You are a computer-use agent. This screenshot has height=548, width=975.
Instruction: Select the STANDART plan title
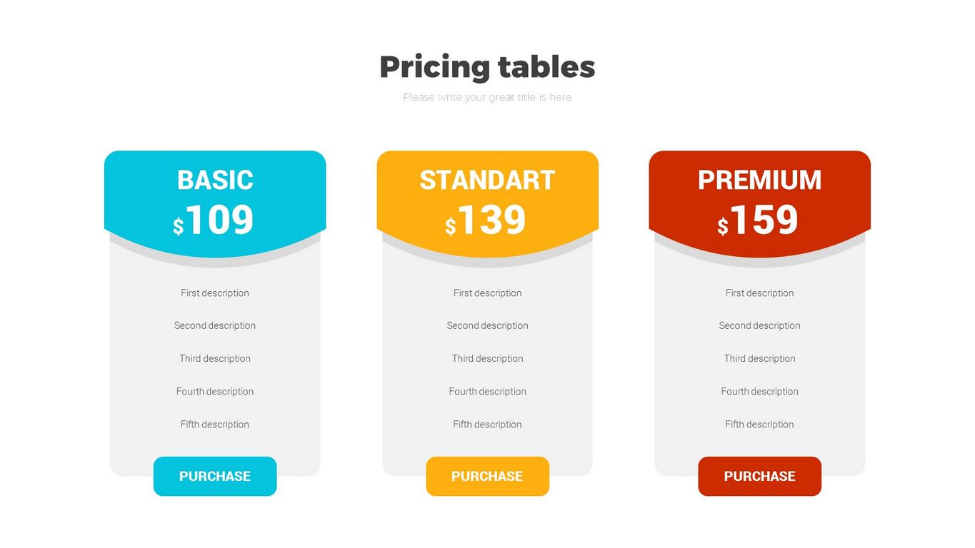click(487, 180)
